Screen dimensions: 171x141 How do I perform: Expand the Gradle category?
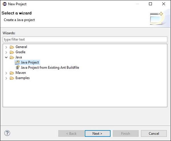6,52
